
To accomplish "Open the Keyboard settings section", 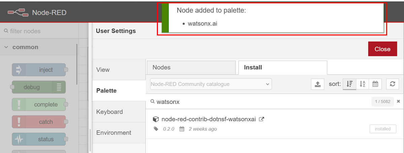I will click(x=109, y=112).
